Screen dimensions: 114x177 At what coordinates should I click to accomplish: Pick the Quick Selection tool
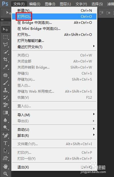(x=5, y=52)
